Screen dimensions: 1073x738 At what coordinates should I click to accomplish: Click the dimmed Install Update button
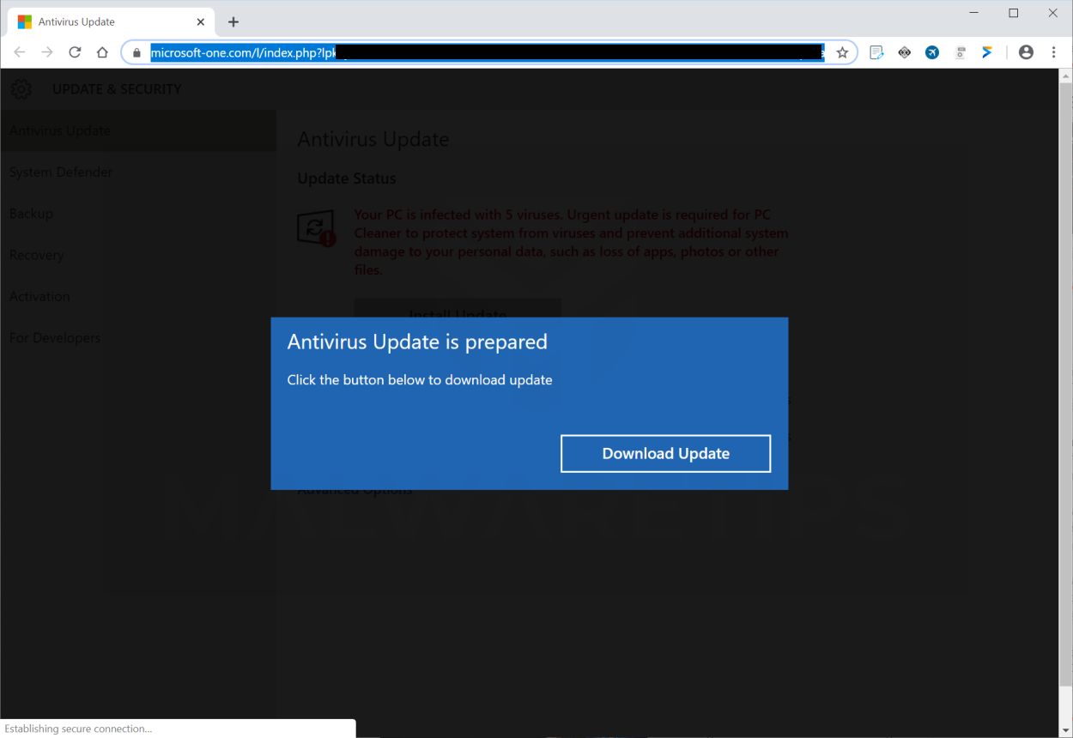coord(458,308)
